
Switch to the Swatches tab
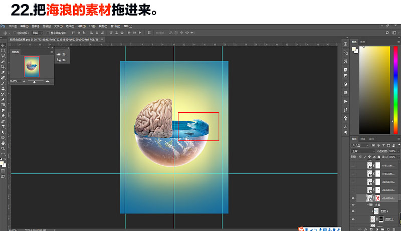tap(362, 42)
